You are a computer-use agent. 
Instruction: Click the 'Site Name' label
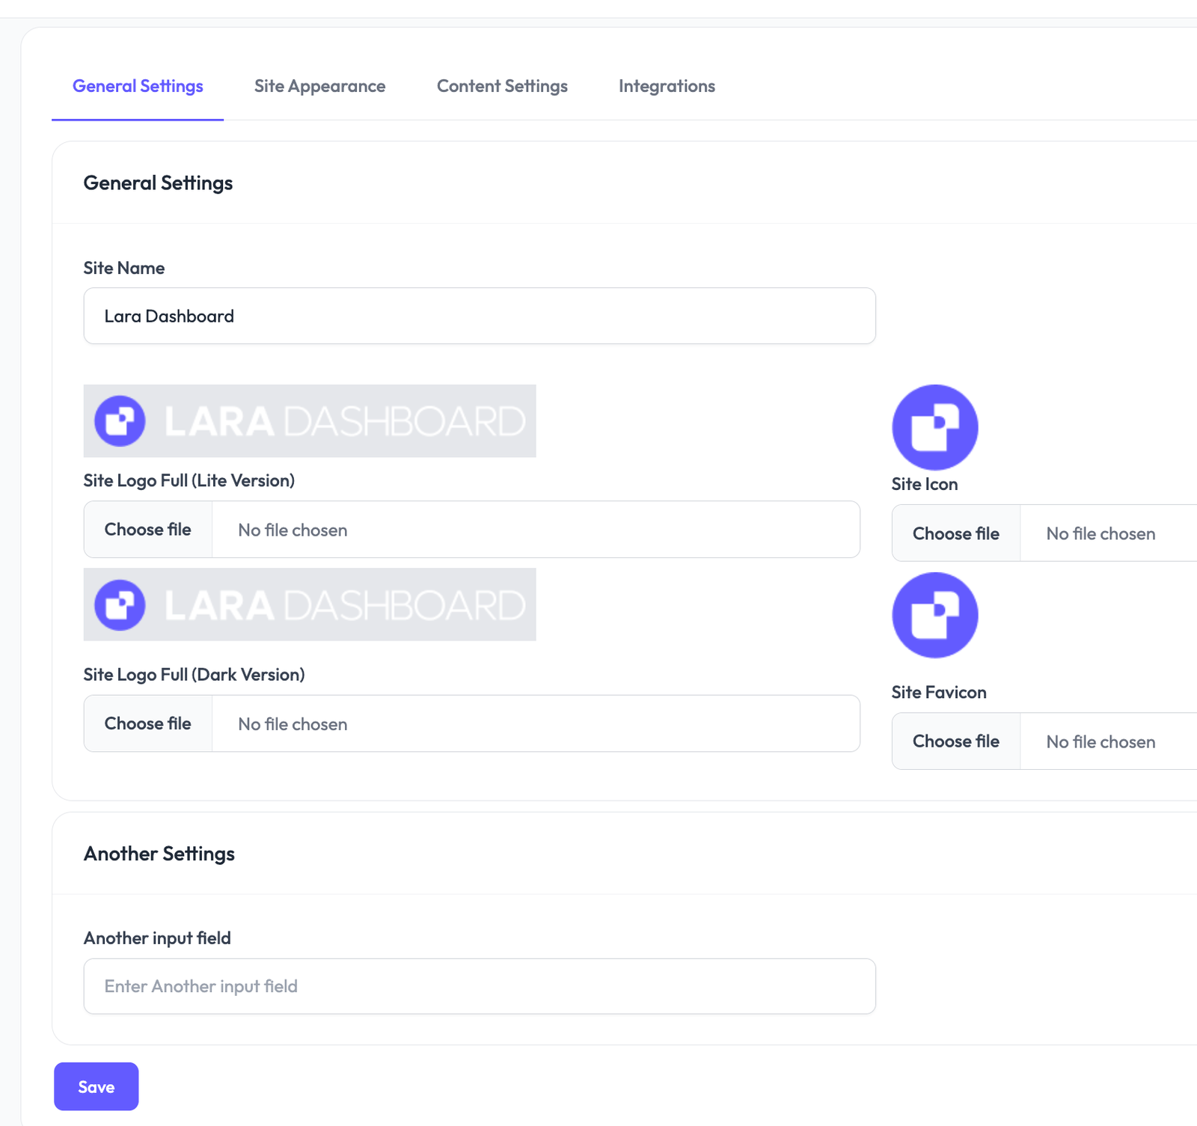click(x=124, y=268)
